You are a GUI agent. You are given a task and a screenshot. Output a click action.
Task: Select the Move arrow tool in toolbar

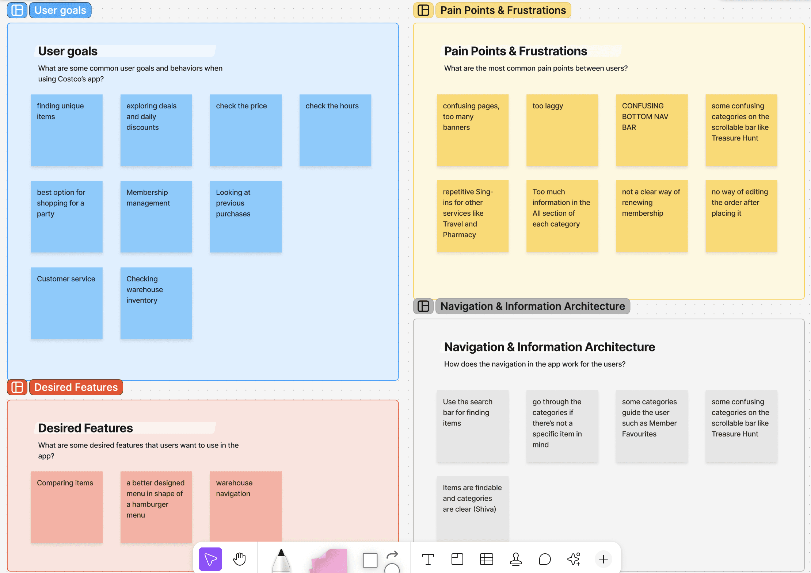coord(210,559)
